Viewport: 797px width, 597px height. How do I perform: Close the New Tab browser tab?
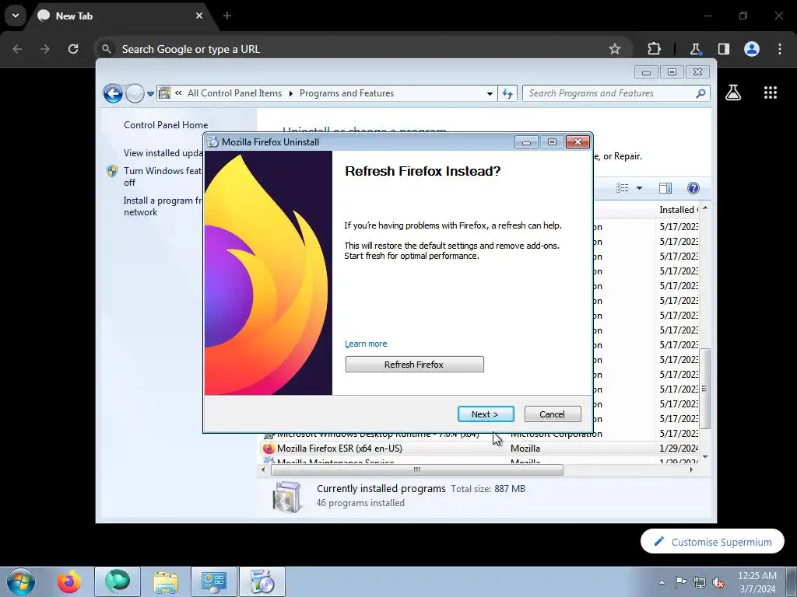[x=199, y=16]
